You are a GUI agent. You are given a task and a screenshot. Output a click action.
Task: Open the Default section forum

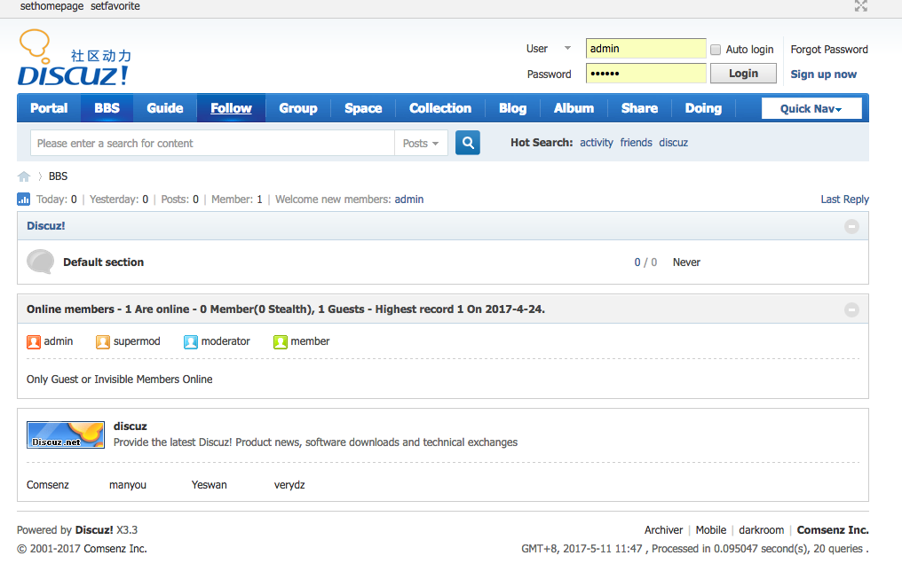click(x=104, y=262)
